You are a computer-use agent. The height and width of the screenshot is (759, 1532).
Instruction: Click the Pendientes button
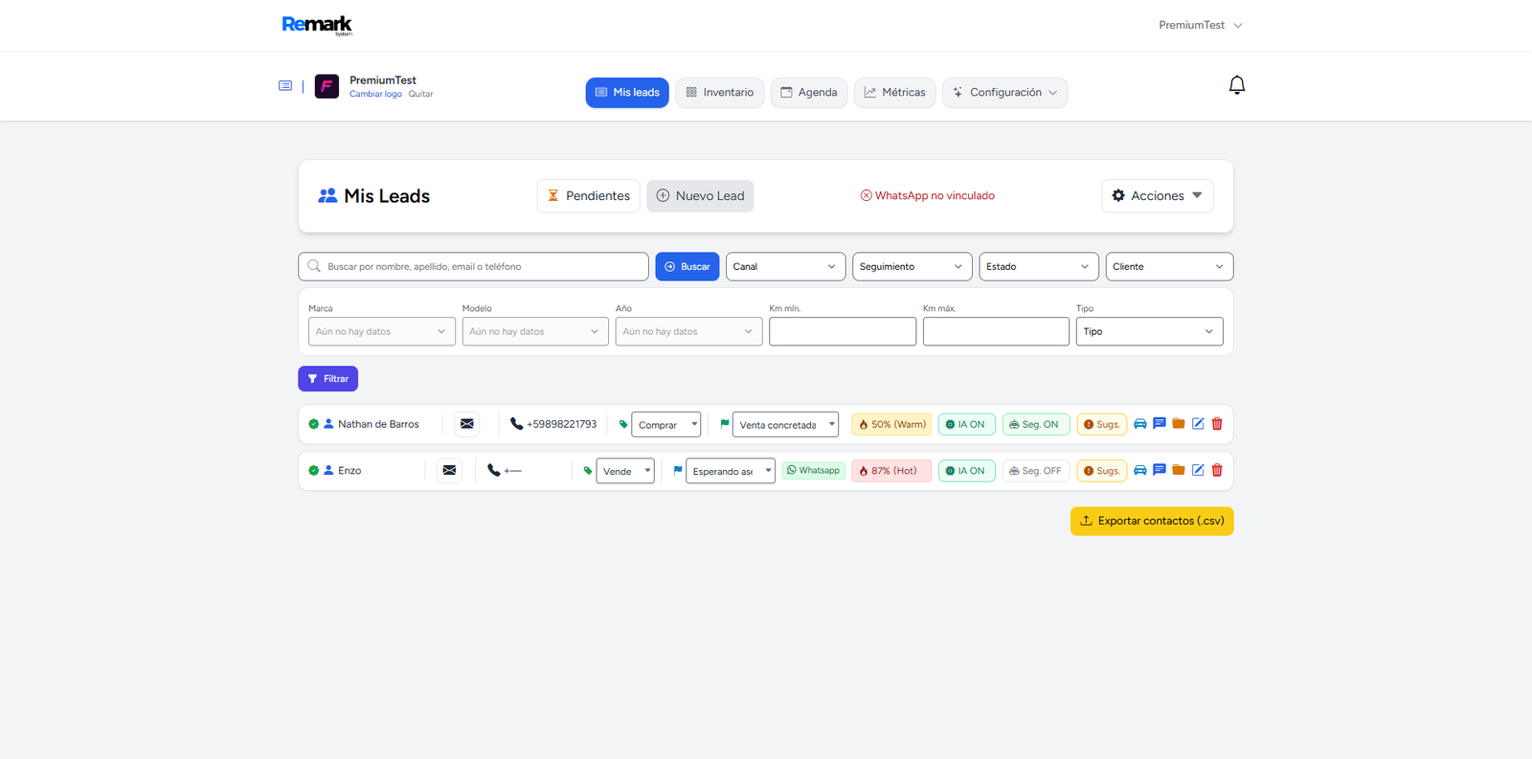589,196
